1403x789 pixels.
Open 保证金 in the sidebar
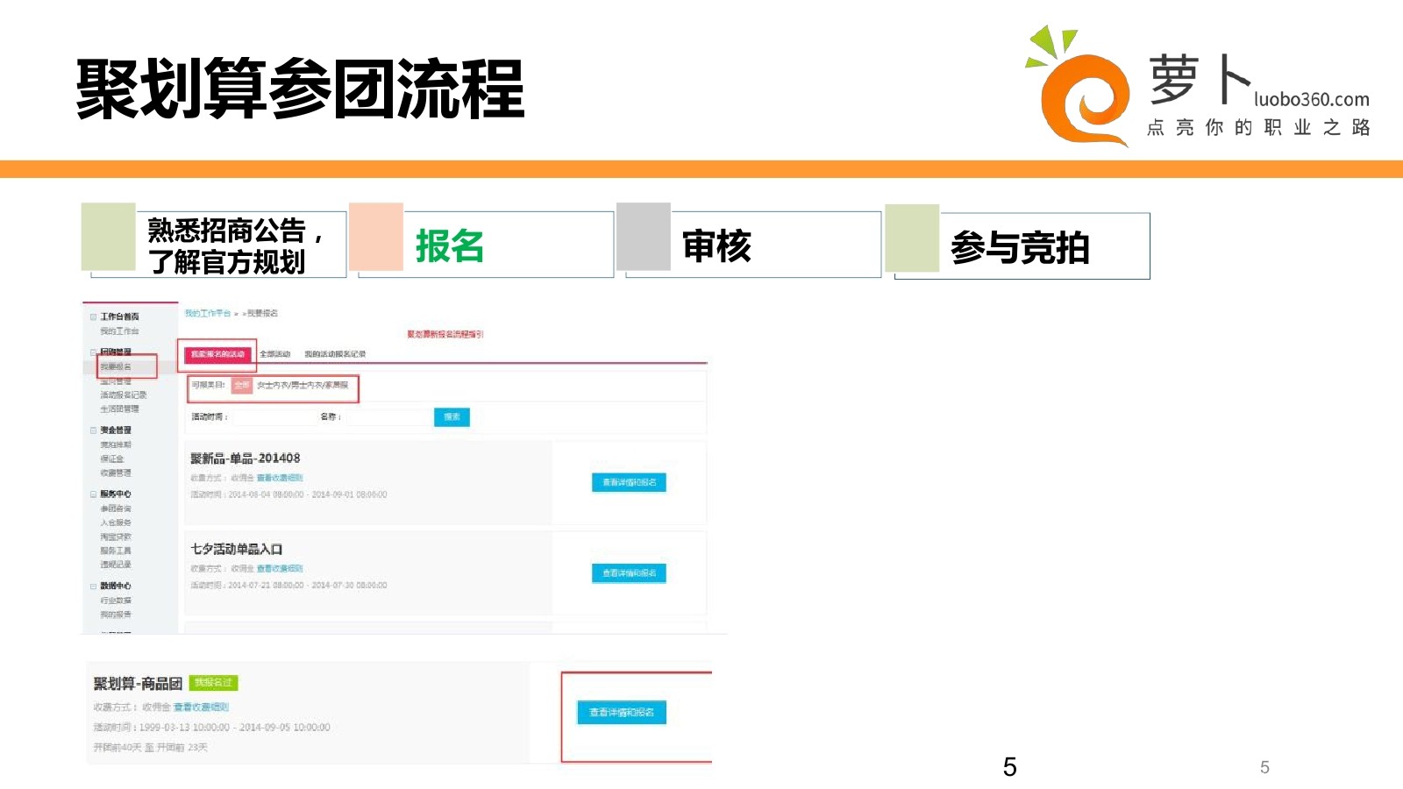[x=112, y=459]
